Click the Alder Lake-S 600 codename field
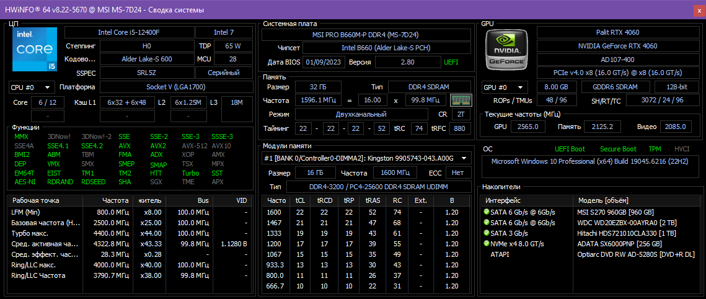Image resolution: width=706 pixels, height=299 pixels. click(x=147, y=59)
